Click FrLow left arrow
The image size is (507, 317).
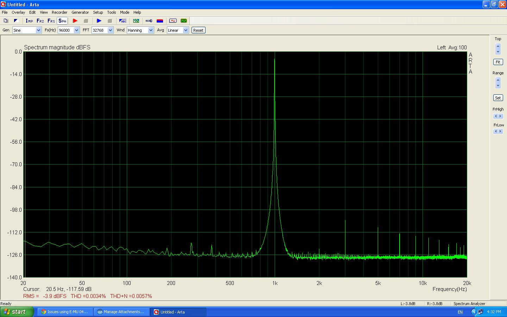(496, 131)
